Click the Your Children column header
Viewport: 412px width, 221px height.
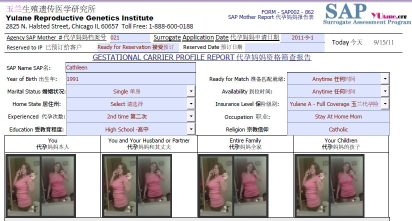point(341,143)
